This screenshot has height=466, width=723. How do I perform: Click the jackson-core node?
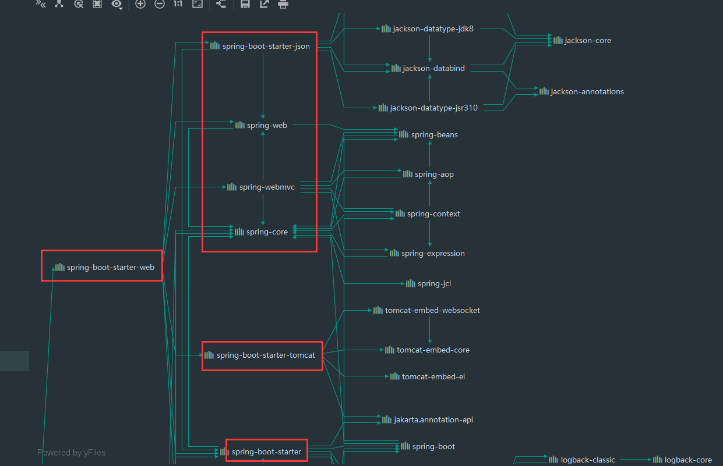click(582, 40)
